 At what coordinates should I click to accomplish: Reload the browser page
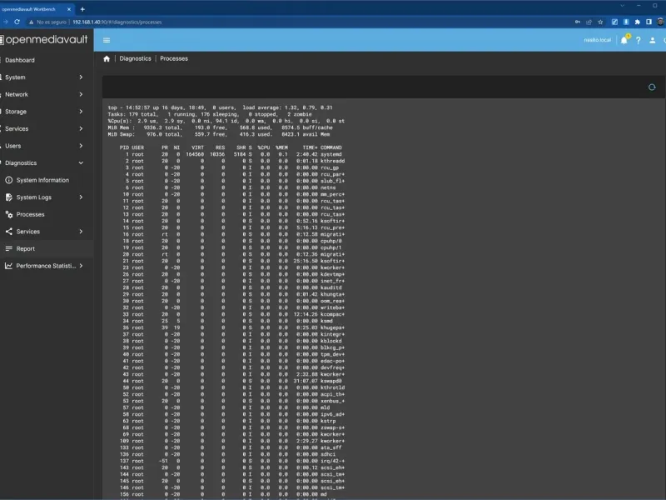(x=17, y=22)
